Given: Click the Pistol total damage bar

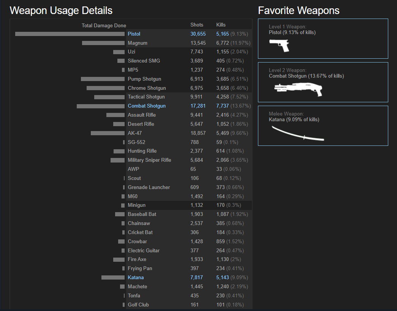Looking at the screenshot, I should tap(70, 34).
